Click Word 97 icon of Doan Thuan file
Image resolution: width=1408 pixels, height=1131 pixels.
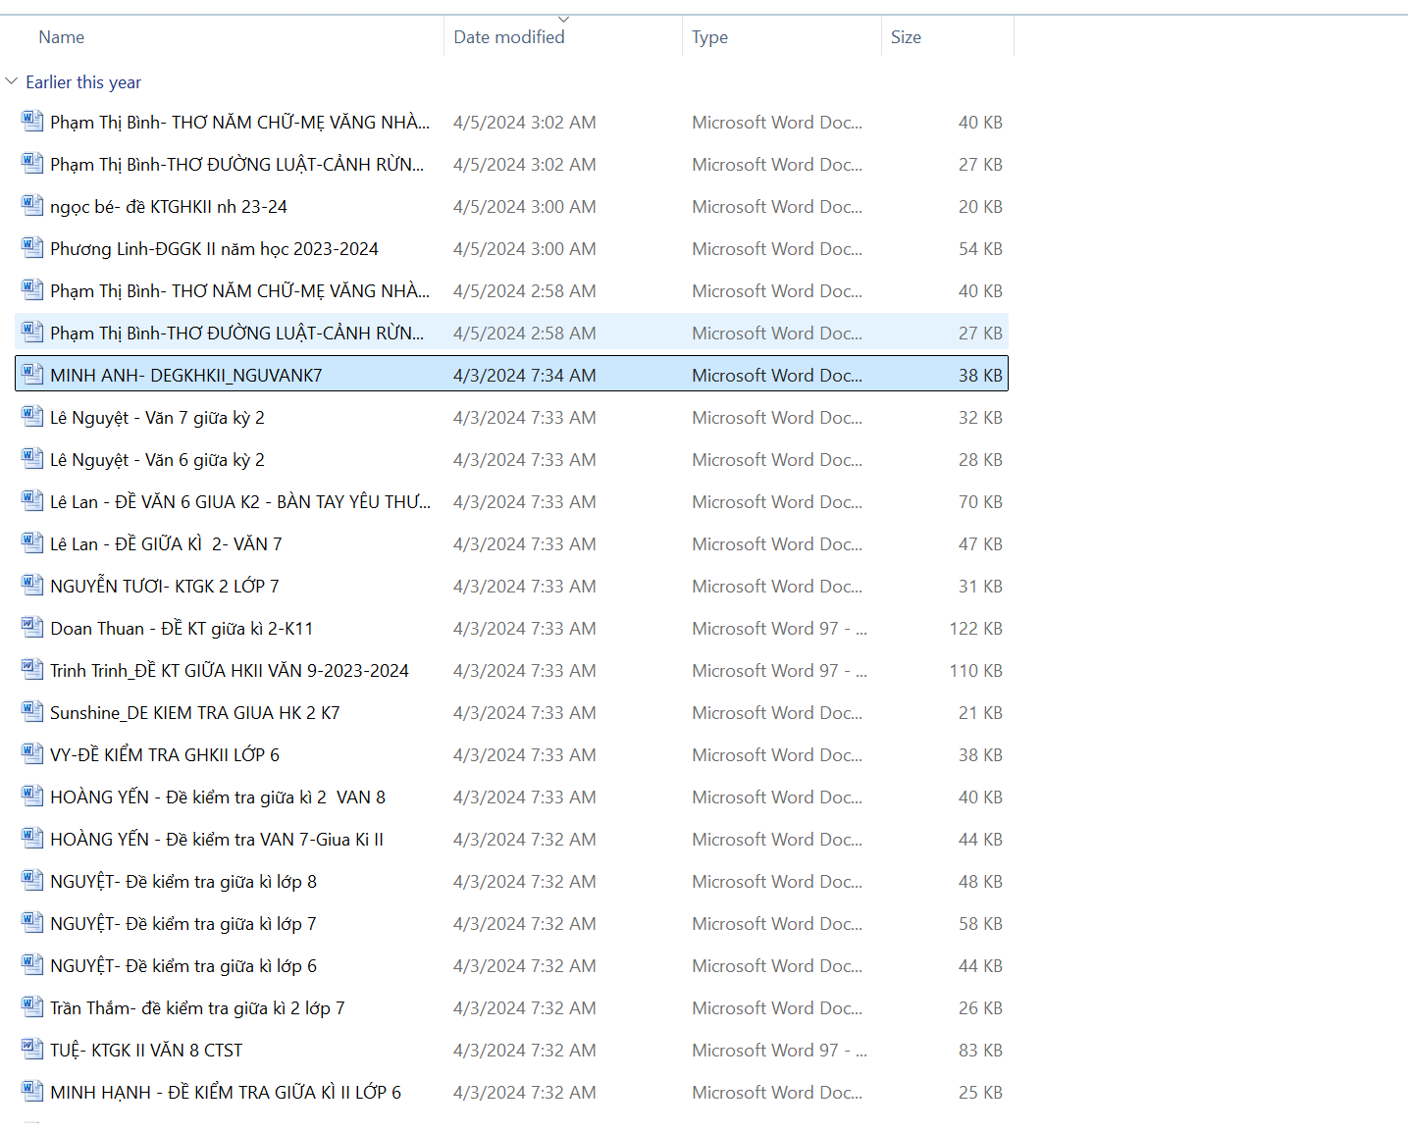pos(32,628)
